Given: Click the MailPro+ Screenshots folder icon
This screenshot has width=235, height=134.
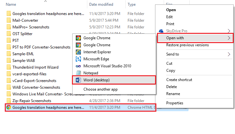Looking at the screenshot, I should pyautogui.click(x=9, y=27).
